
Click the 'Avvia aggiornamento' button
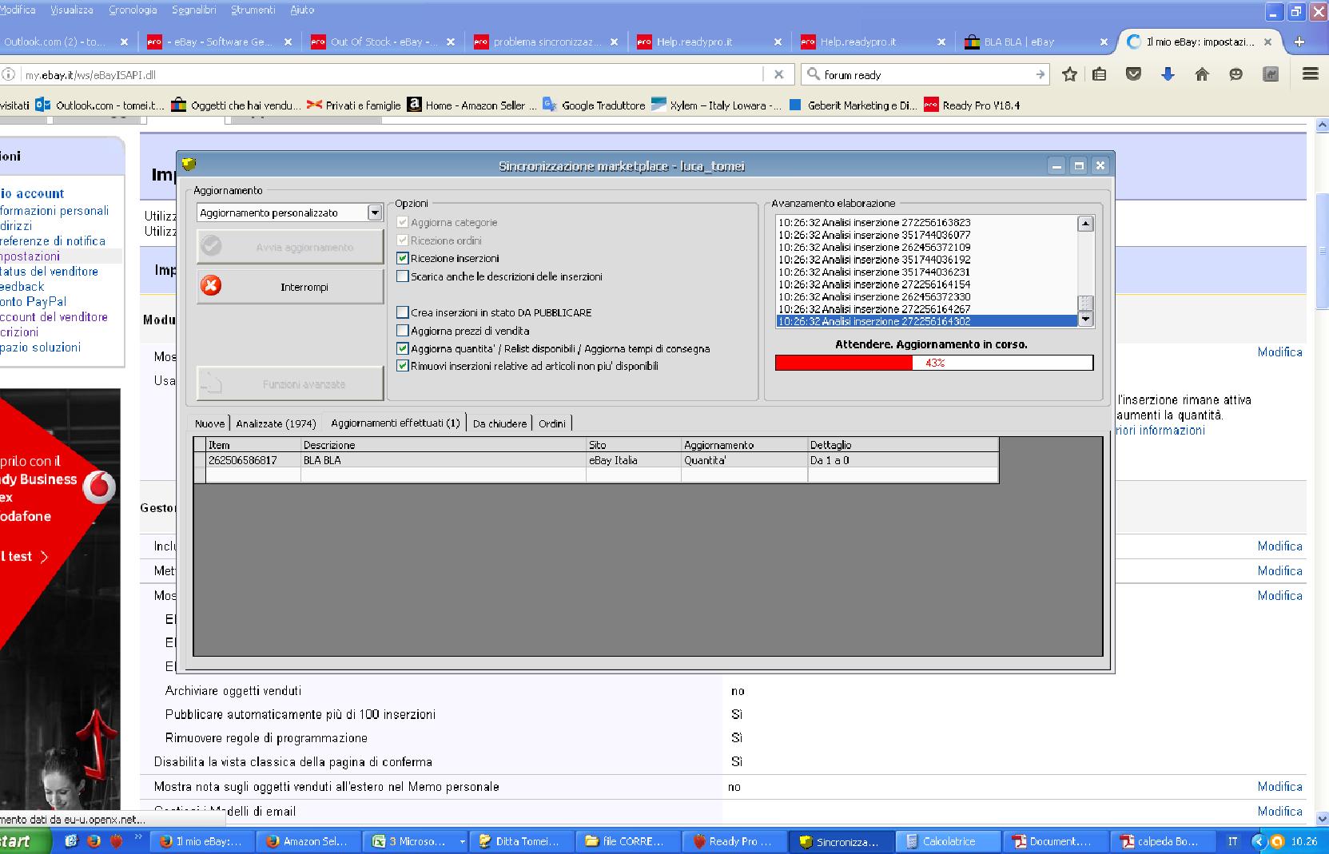(x=290, y=247)
